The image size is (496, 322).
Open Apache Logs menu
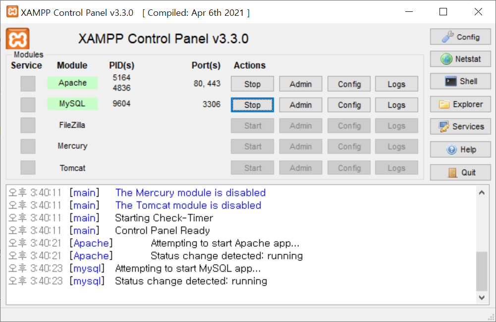397,84
